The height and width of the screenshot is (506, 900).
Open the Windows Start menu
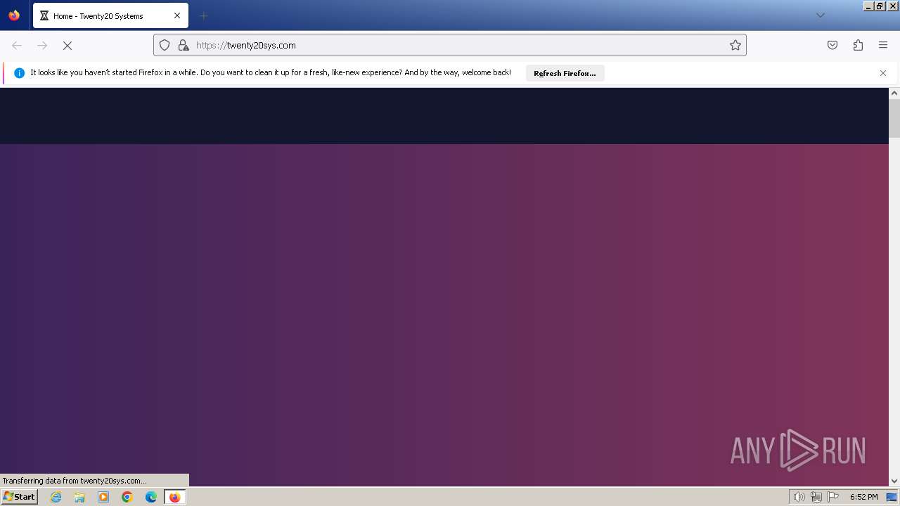19,497
